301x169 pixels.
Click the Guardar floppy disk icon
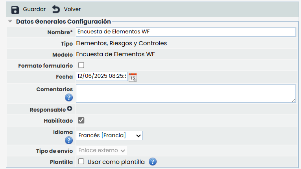(x=15, y=9)
